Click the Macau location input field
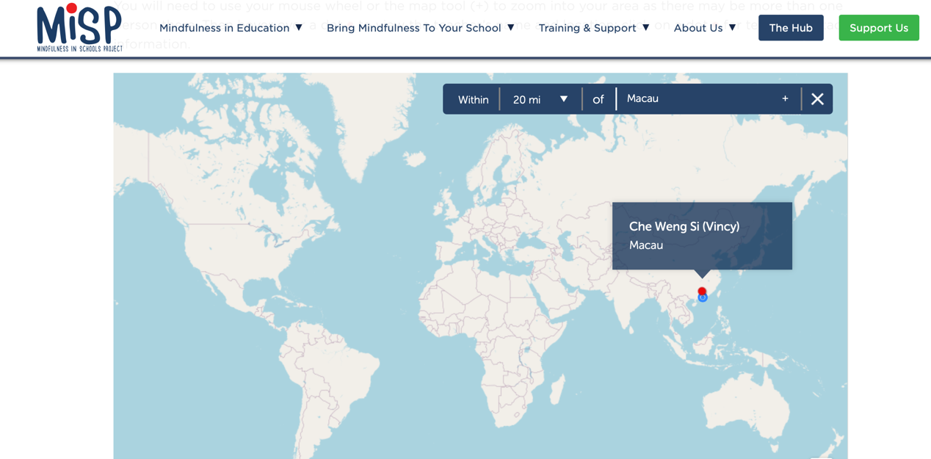The height and width of the screenshot is (459, 931). [x=698, y=98]
